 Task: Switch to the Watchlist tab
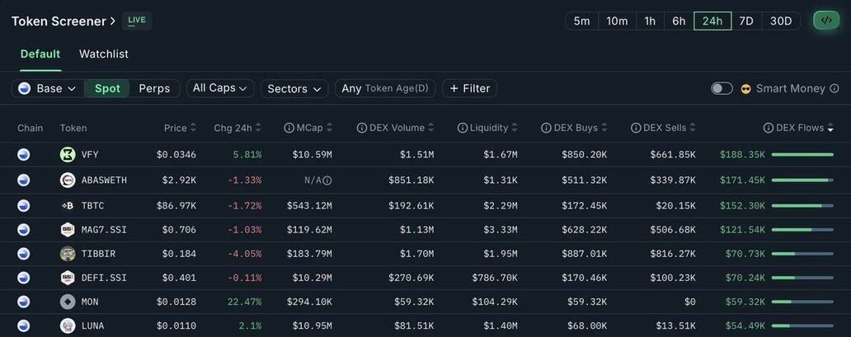tap(104, 54)
